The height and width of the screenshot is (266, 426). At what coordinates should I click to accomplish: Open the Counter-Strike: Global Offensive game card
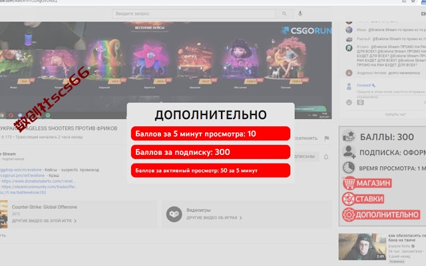tap(79, 214)
